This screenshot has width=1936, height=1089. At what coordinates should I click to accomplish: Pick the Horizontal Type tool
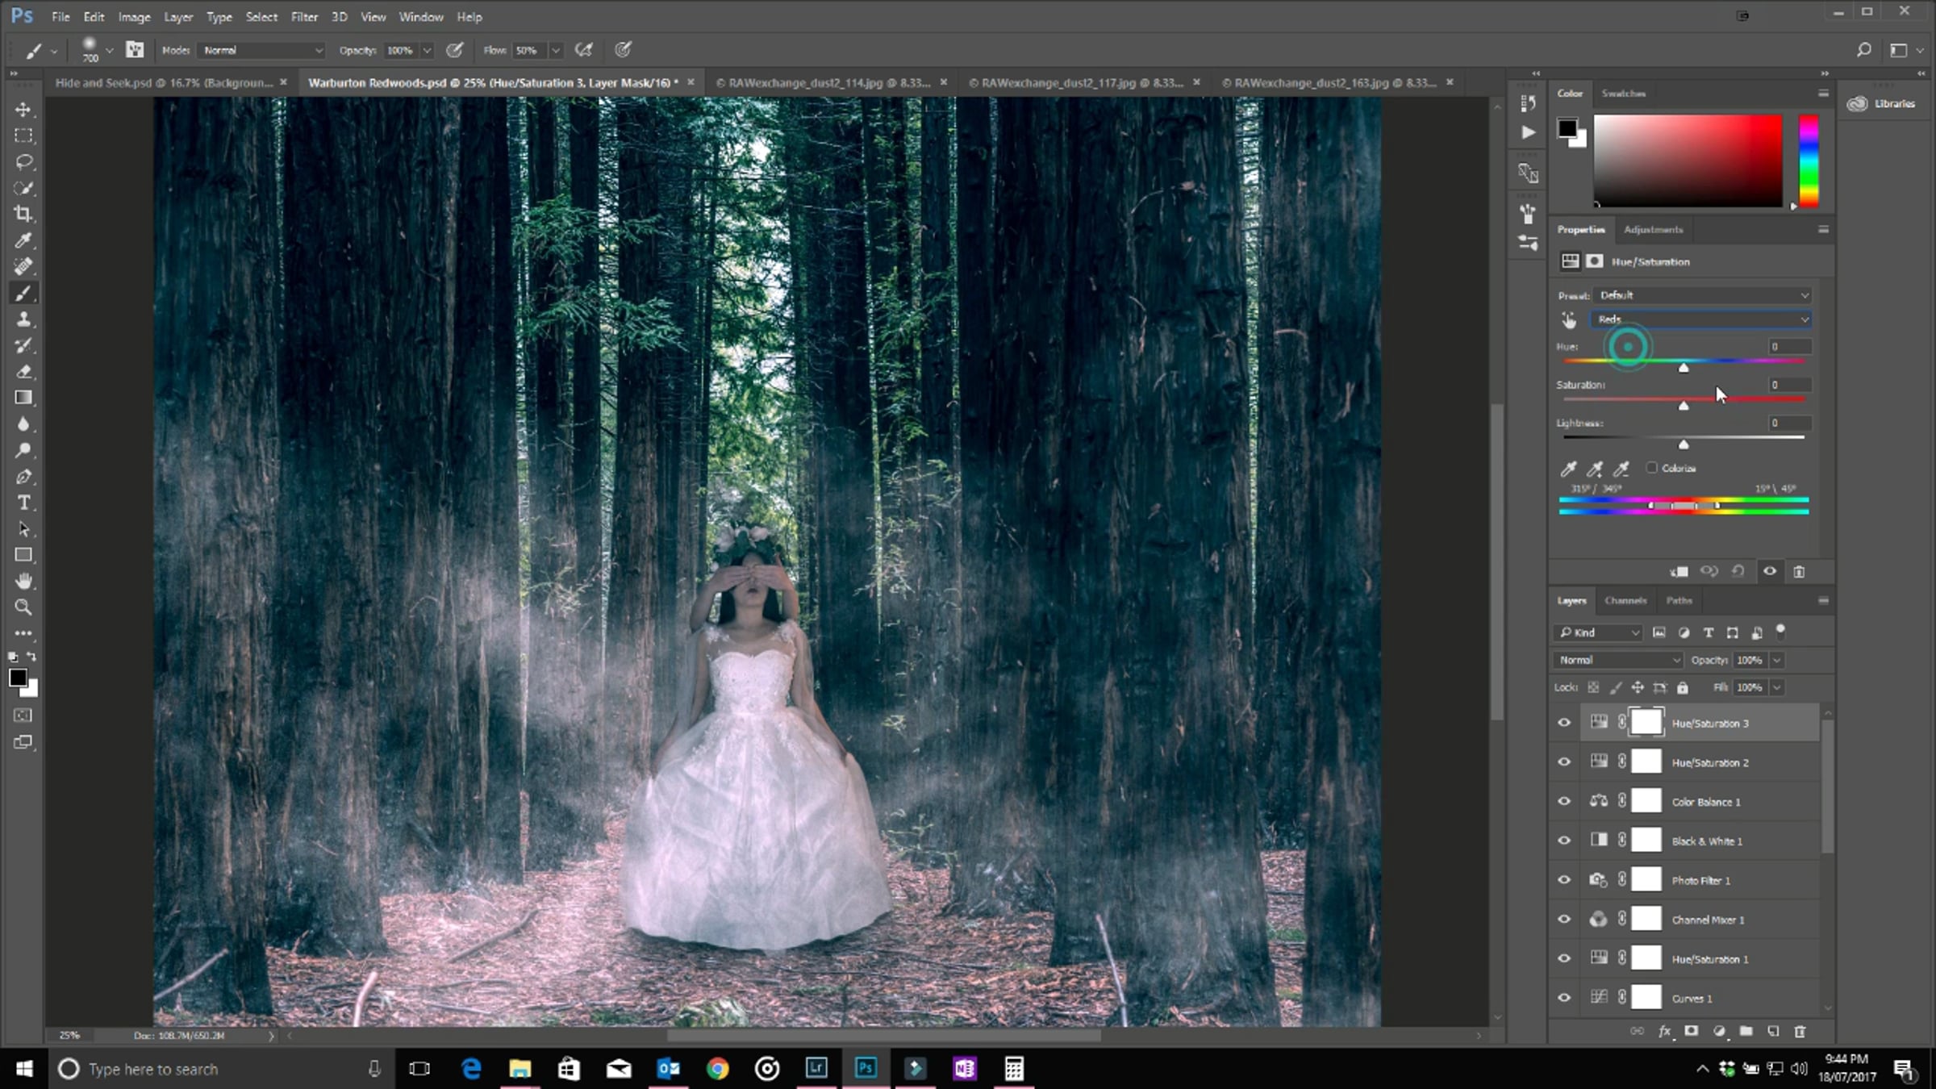pyautogui.click(x=23, y=503)
